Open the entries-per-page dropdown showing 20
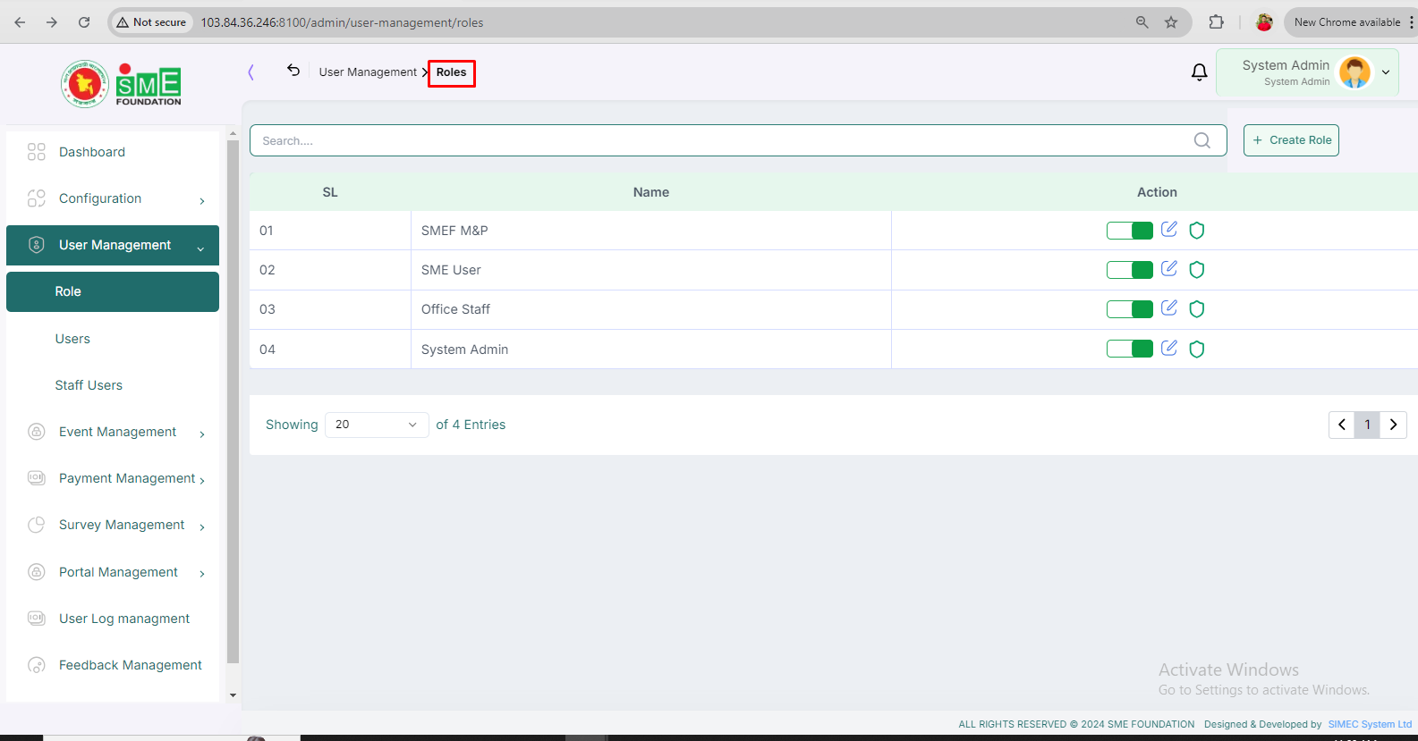1418x741 pixels. click(x=377, y=425)
